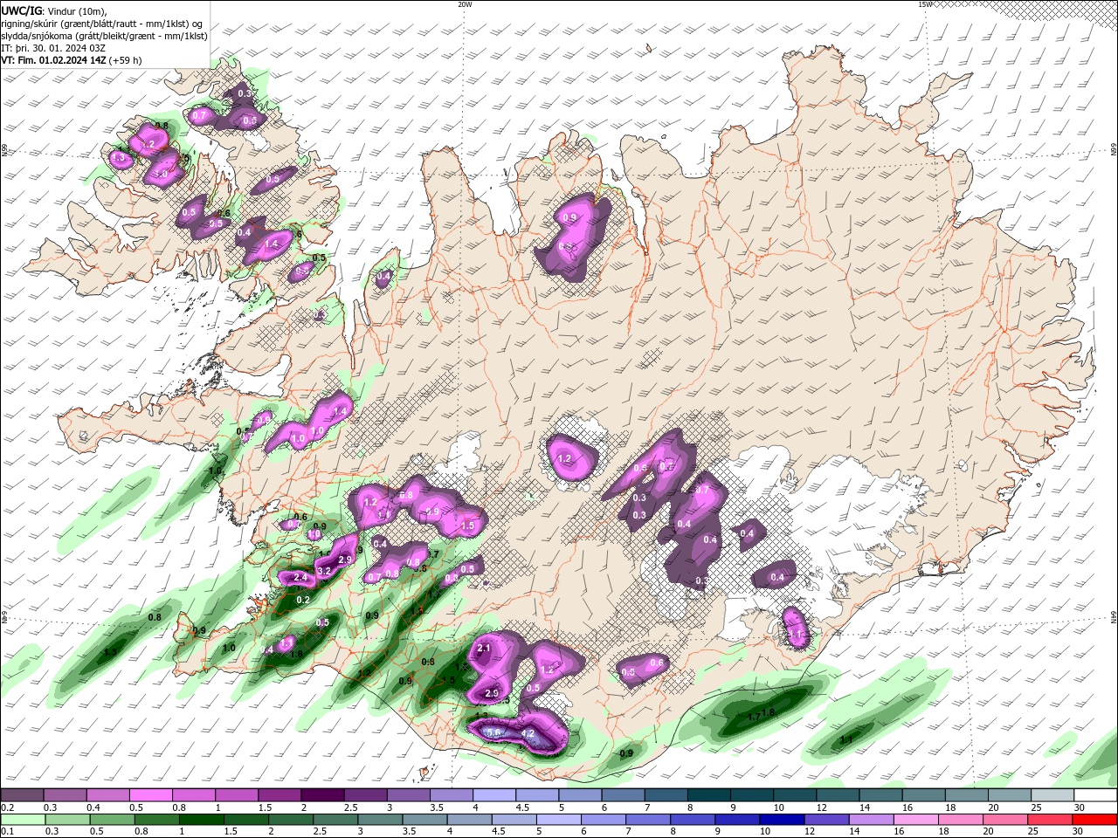This screenshot has width=1118, height=838.
Task: Click the '0.2' label on snow legend
Action: pos(6,807)
